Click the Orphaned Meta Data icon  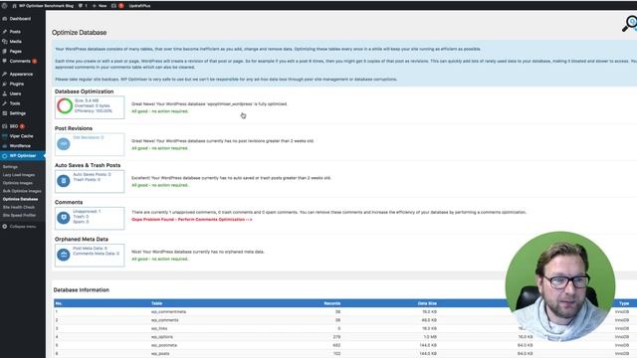(64, 255)
